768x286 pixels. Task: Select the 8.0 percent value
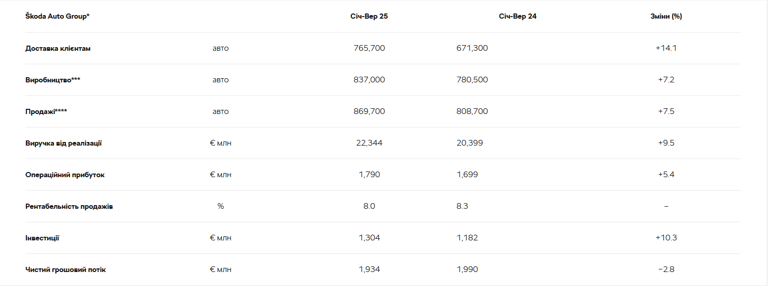369,206
